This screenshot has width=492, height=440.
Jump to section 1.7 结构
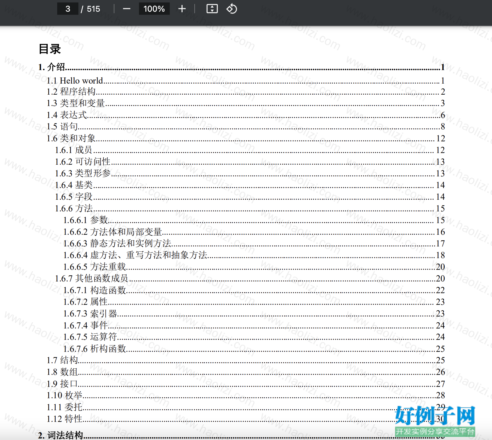pos(246,360)
